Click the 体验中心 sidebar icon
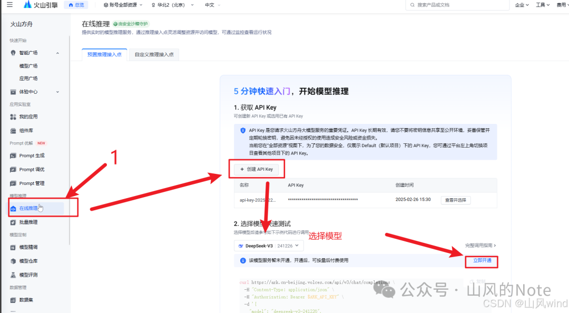Viewport: 569px width, 313px height. click(13, 92)
